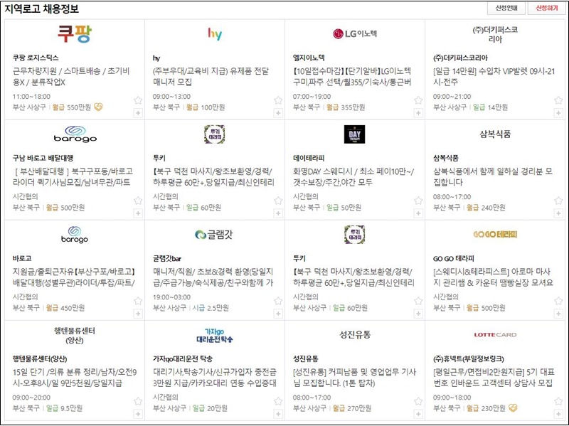Click the text 월급 450만원
This screenshot has width=569, height=426.
point(65,308)
